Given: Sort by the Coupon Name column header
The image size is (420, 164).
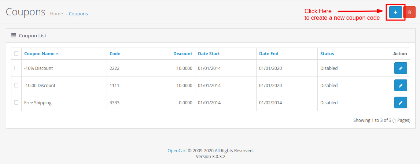Looking at the screenshot, I should (41, 53).
